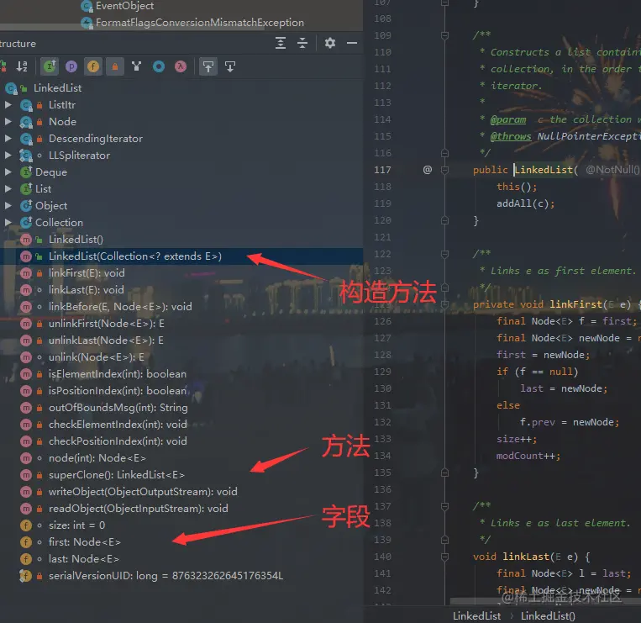
Task: Fold the constructor at line 117
Action: pyautogui.click(x=444, y=170)
